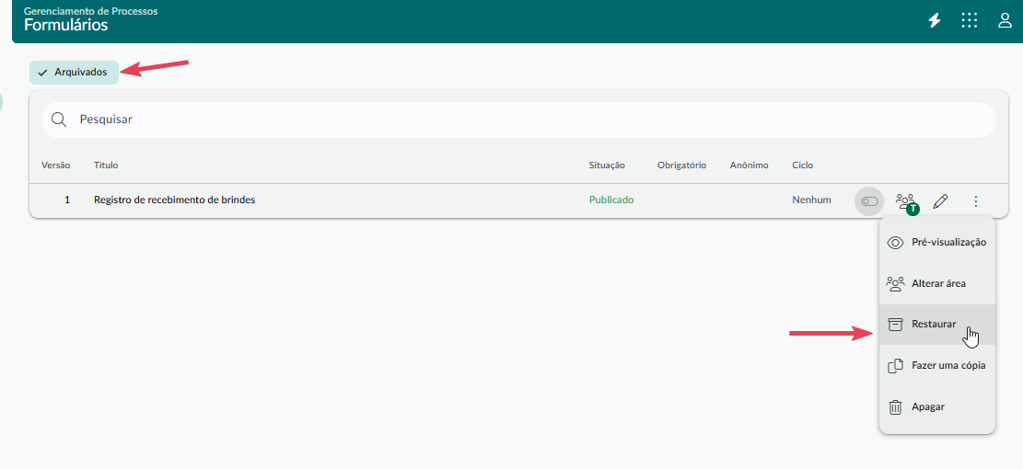Select Restaurar to restore the form
Image resolution: width=1023 pixels, height=469 pixels.
936,325
